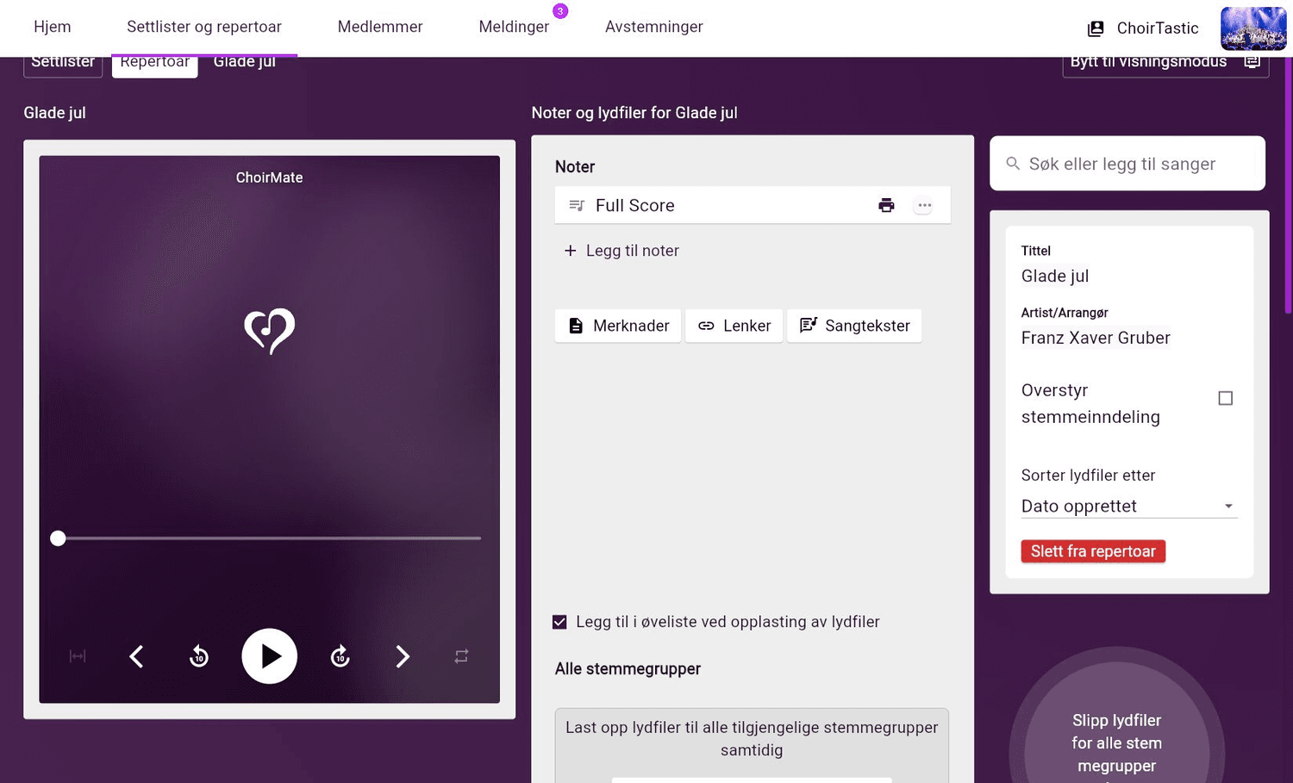Open Settlister og repertoar tab

(204, 27)
